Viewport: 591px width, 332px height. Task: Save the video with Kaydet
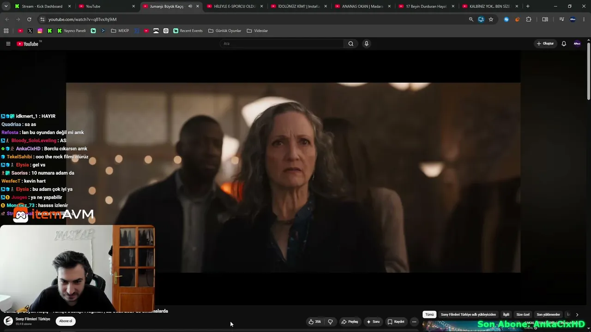396,322
